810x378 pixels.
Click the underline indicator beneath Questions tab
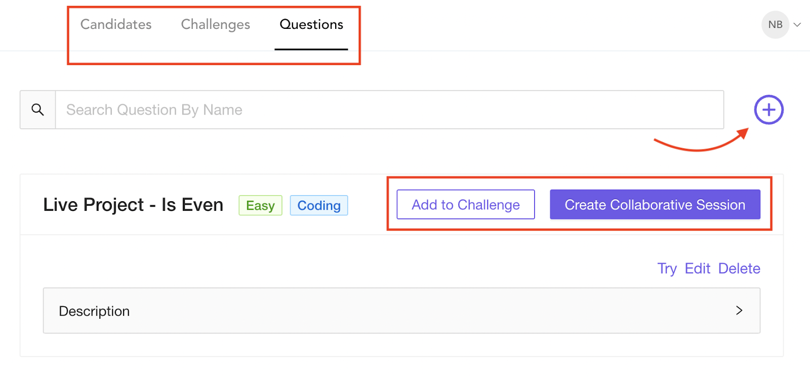311,49
